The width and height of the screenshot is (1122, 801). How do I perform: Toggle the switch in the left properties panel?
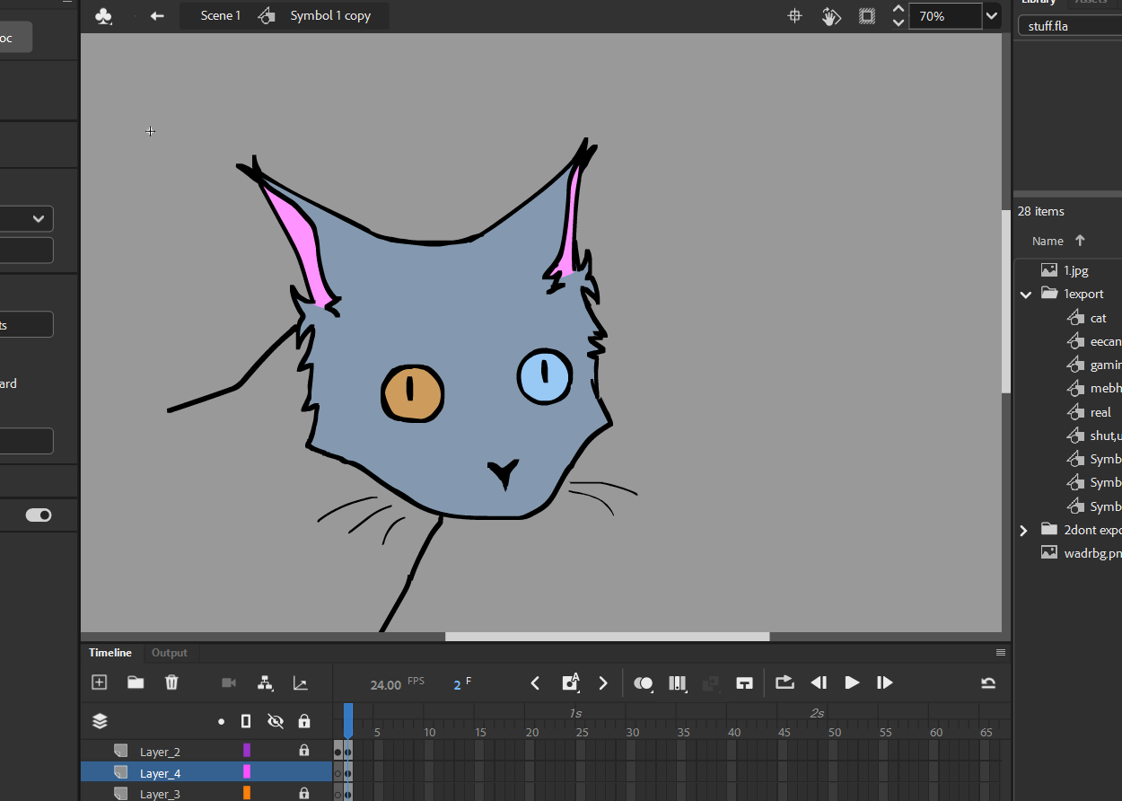pos(39,515)
